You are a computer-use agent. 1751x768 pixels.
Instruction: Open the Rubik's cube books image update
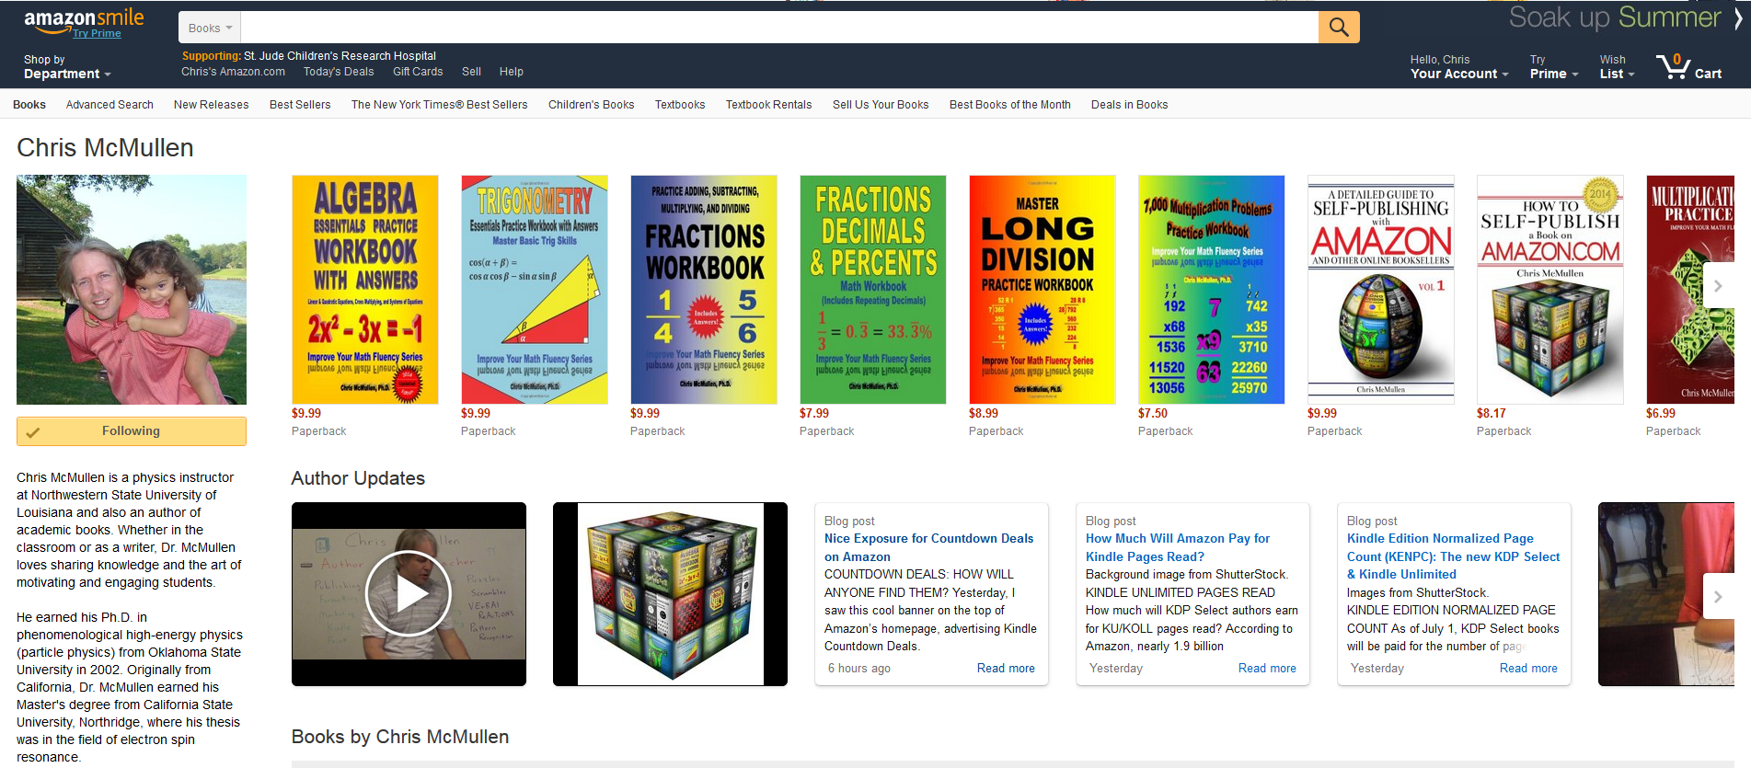(670, 593)
